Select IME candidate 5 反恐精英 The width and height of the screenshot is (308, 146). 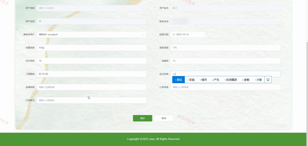pos(231,80)
